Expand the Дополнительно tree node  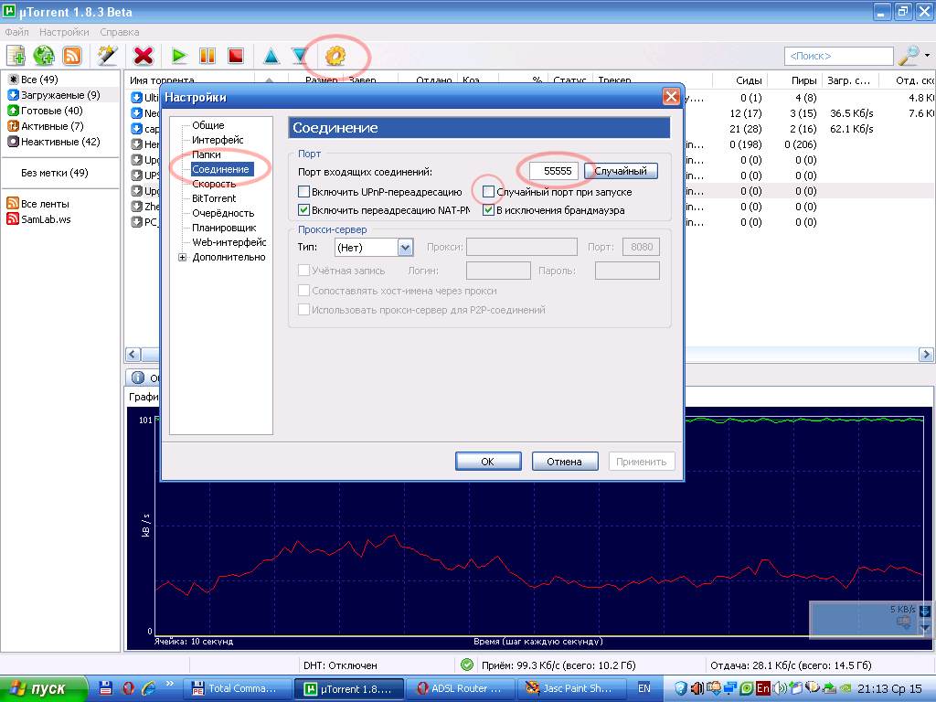[183, 257]
